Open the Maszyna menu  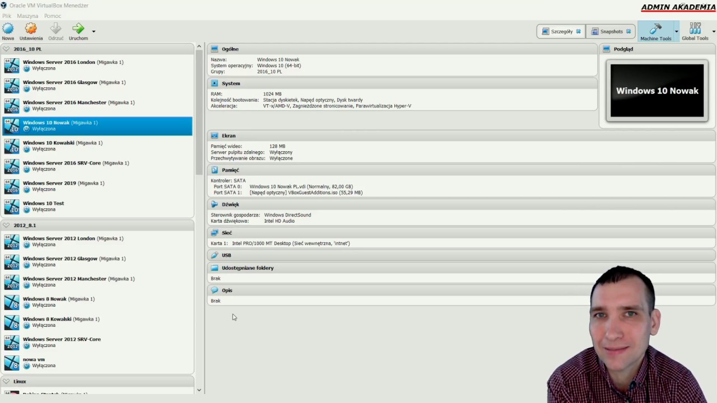click(x=27, y=16)
